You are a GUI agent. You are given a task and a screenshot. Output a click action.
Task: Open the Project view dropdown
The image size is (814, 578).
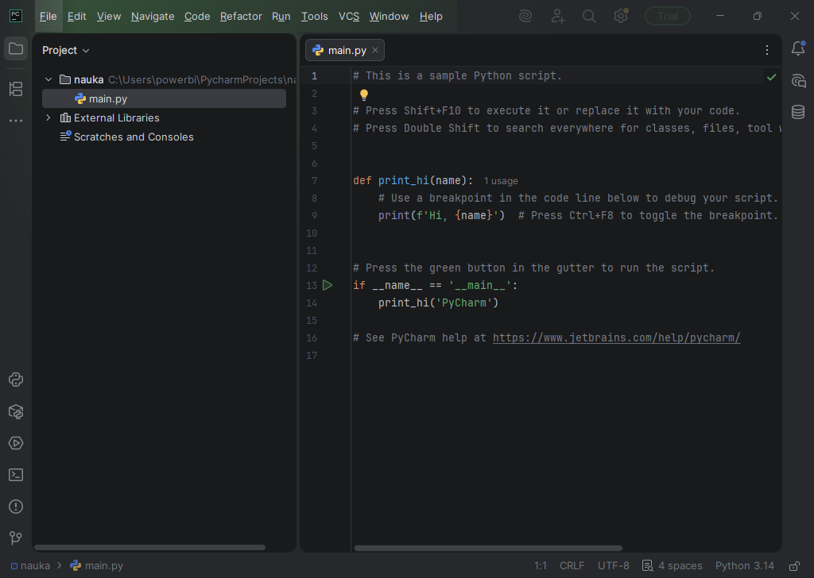coord(66,50)
